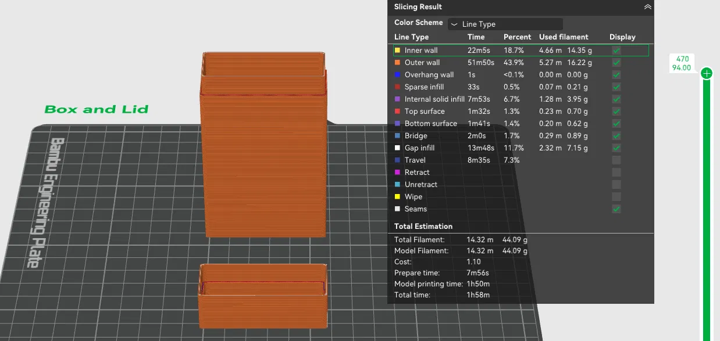The image size is (720, 341).
Task: Click the Gap infill row label
Action: pos(419,148)
